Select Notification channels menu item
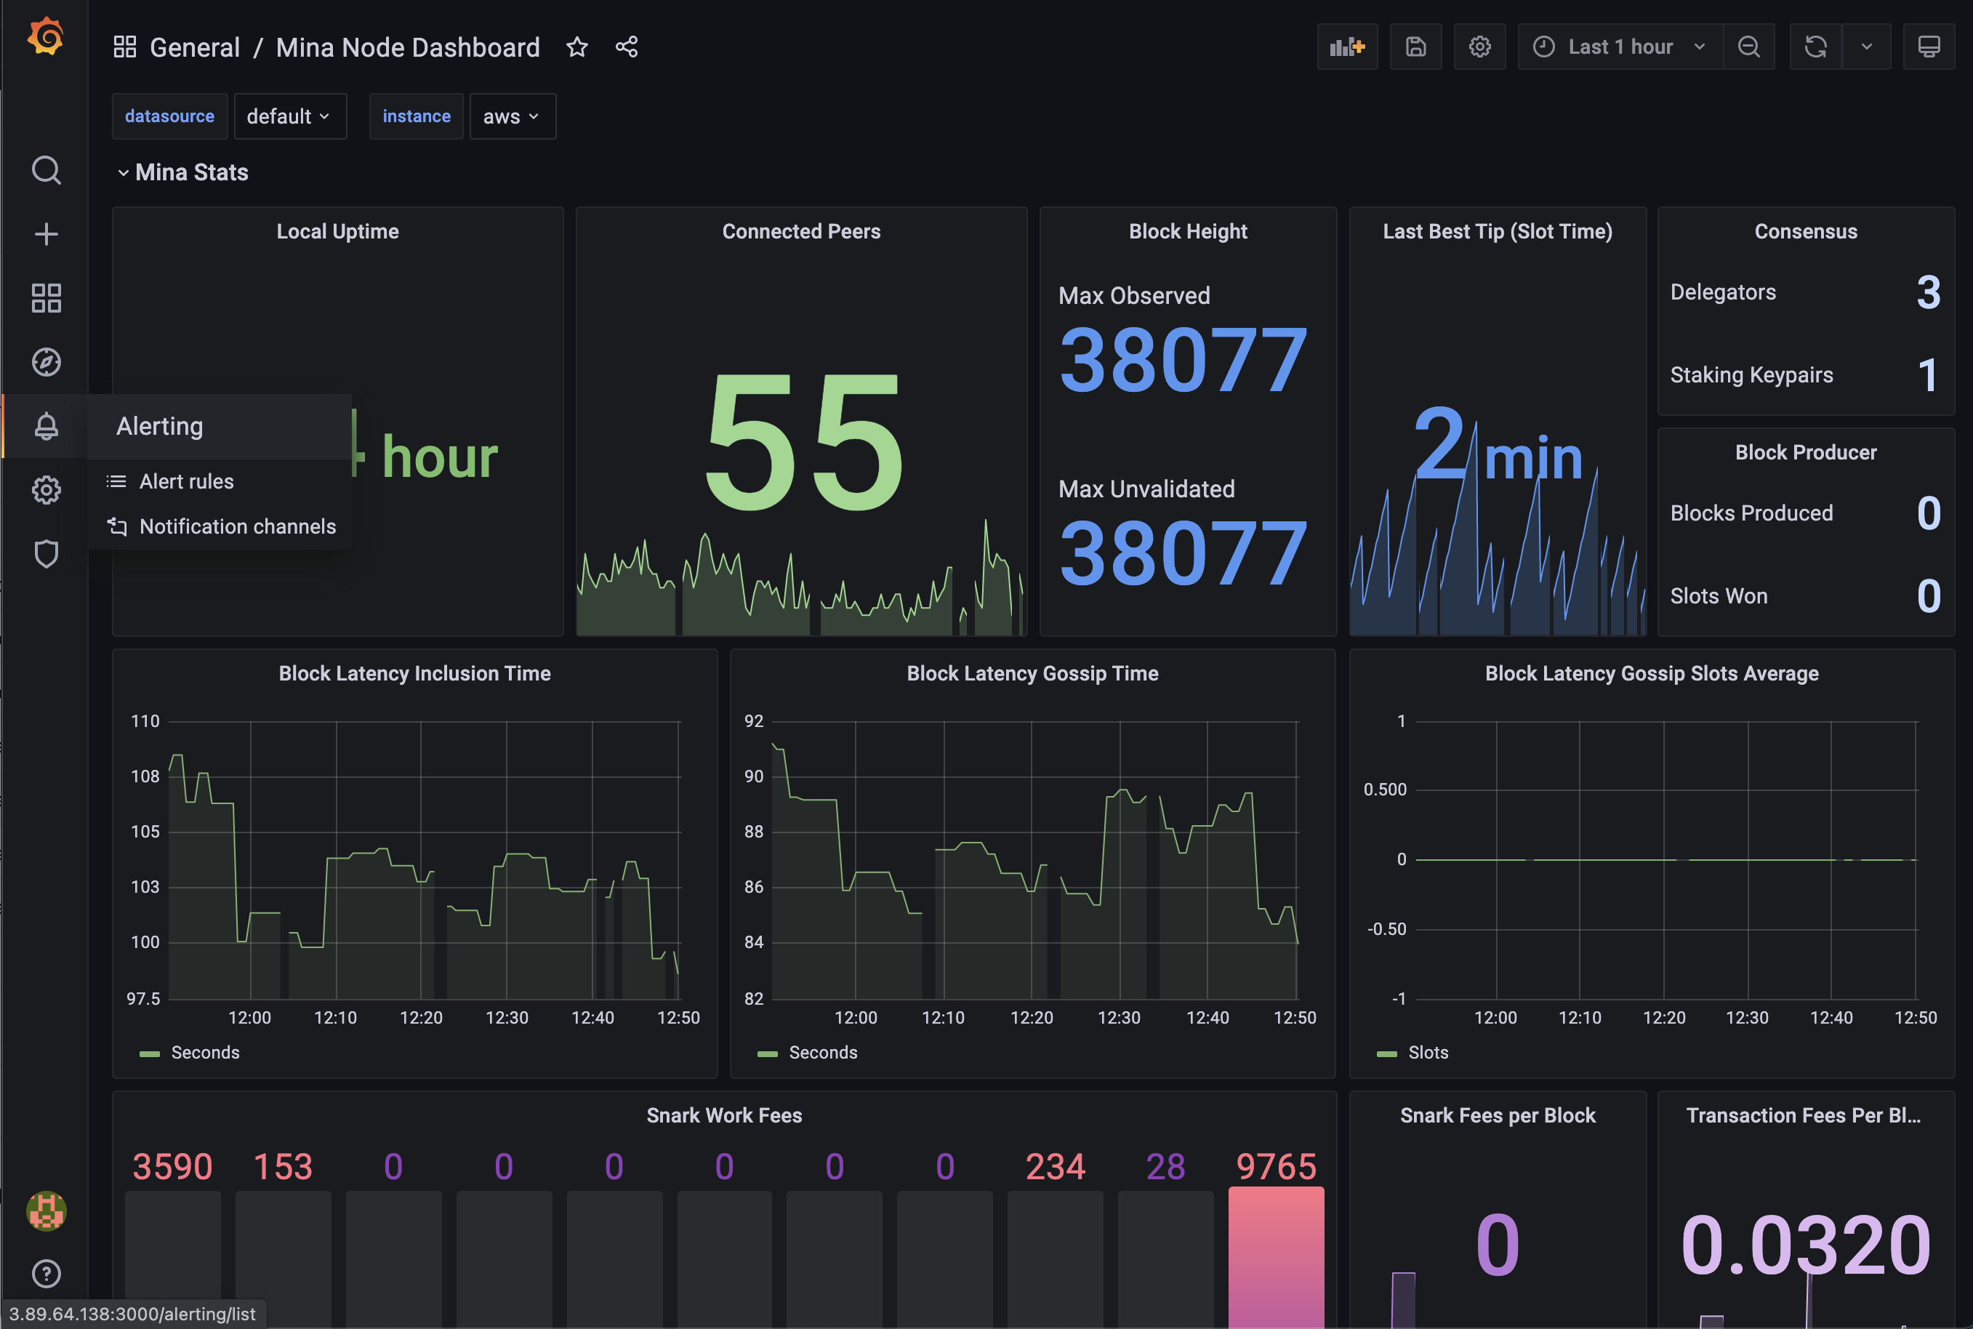The height and width of the screenshot is (1329, 1973). coord(236,526)
